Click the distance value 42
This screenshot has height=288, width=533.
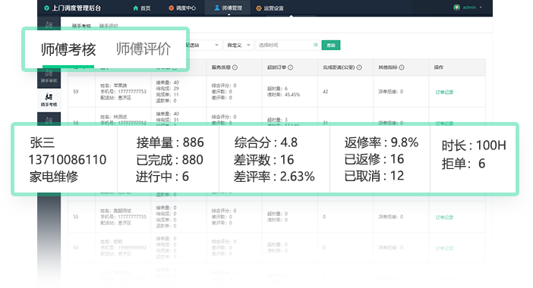pos(325,92)
